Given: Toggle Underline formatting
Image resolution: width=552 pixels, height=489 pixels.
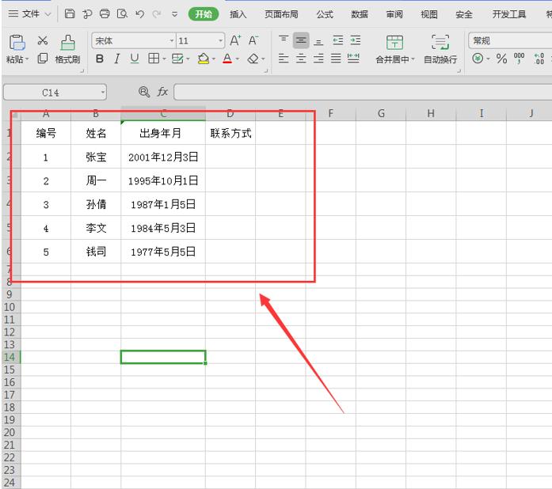Looking at the screenshot, I should (x=134, y=59).
